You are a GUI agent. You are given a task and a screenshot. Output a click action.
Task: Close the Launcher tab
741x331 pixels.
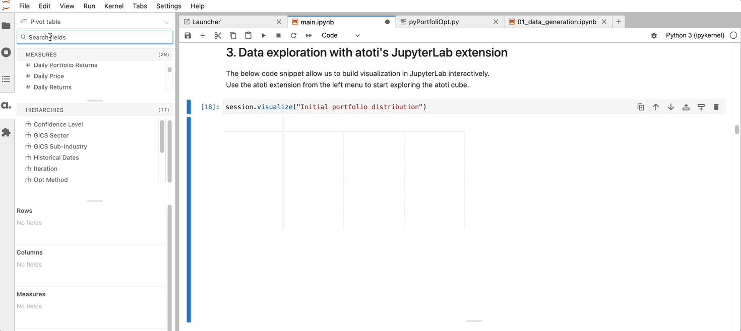[x=279, y=22]
